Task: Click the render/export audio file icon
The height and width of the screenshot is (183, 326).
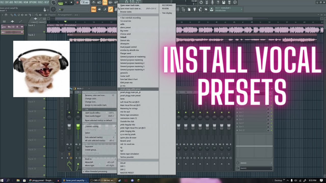Action: pos(229,3)
